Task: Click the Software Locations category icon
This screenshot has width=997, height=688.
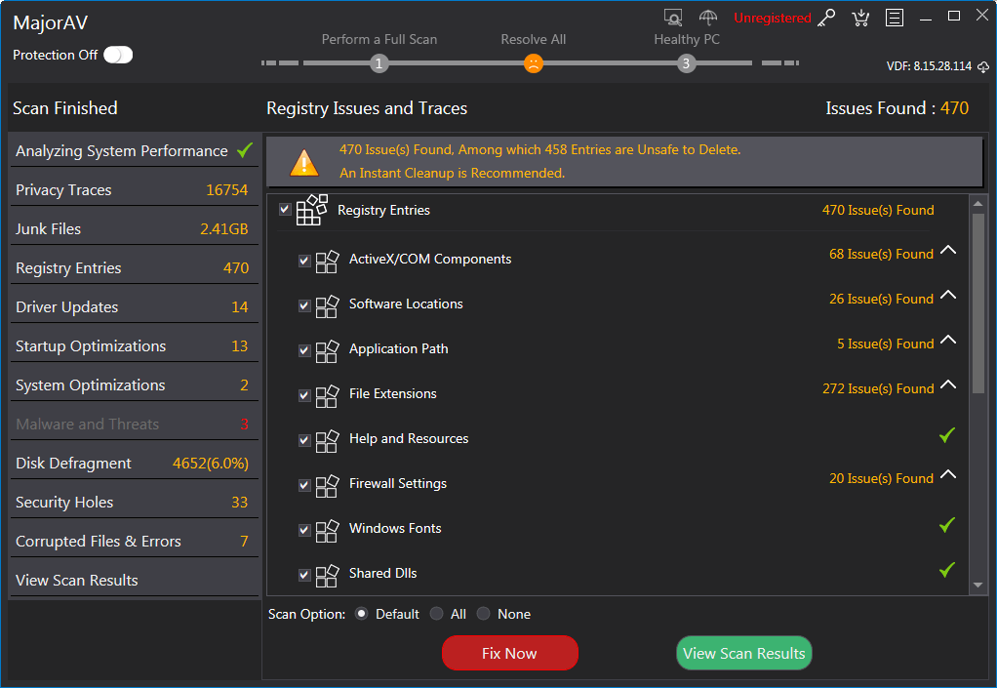Action: point(327,305)
